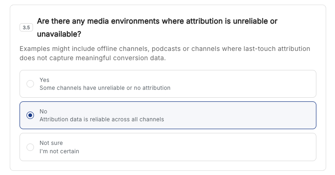The width and height of the screenshot is (335, 175).
Task: Select the Yes radio button
Action: click(30, 84)
